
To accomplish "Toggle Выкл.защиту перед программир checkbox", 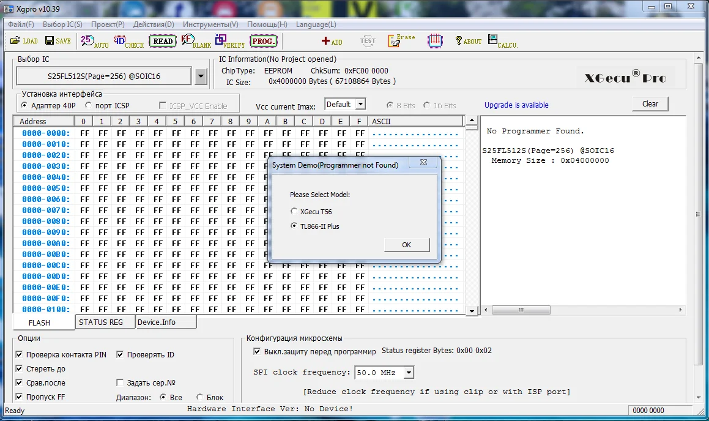I will pos(257,351).
